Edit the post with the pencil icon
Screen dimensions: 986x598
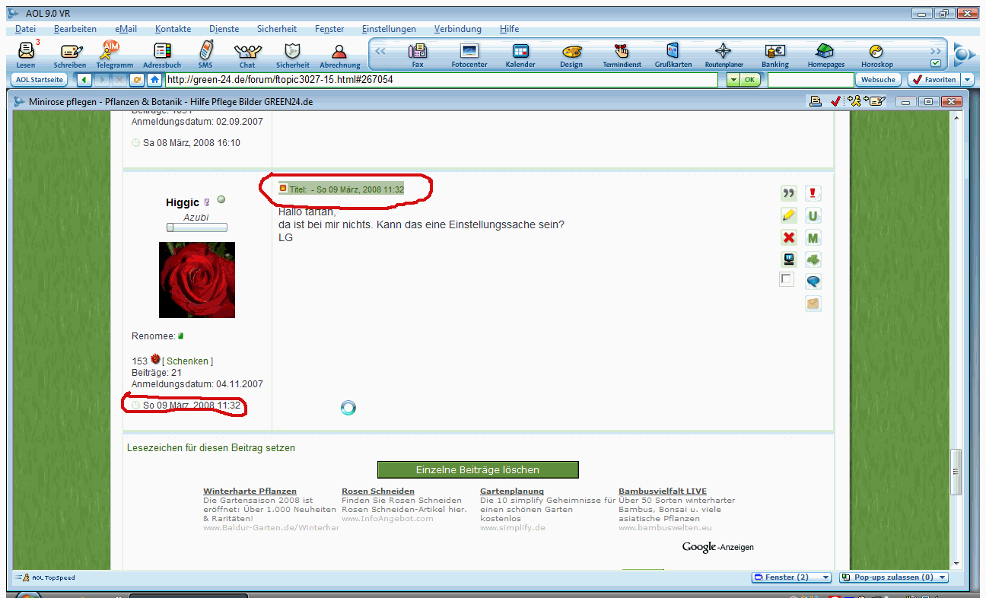pos(789,216)
